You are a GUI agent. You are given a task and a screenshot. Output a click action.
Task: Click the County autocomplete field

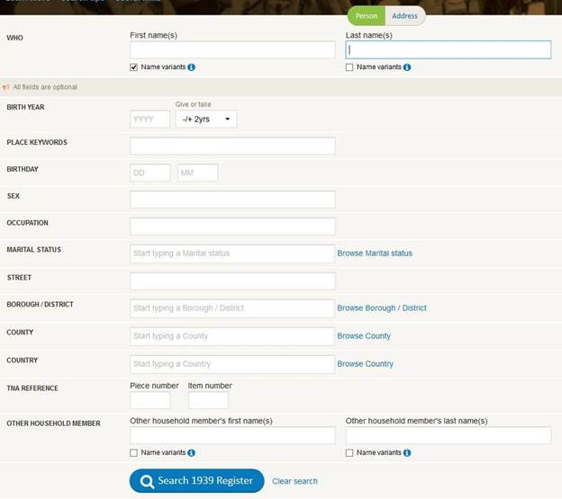tap(232, 336)
